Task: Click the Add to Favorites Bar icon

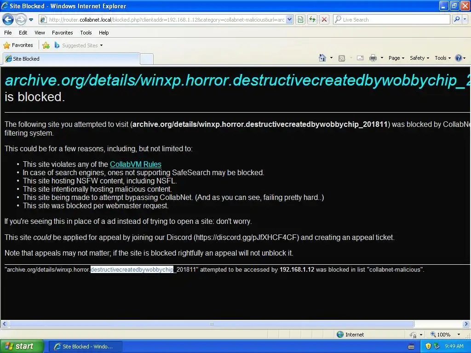Action: click(46, 46)
